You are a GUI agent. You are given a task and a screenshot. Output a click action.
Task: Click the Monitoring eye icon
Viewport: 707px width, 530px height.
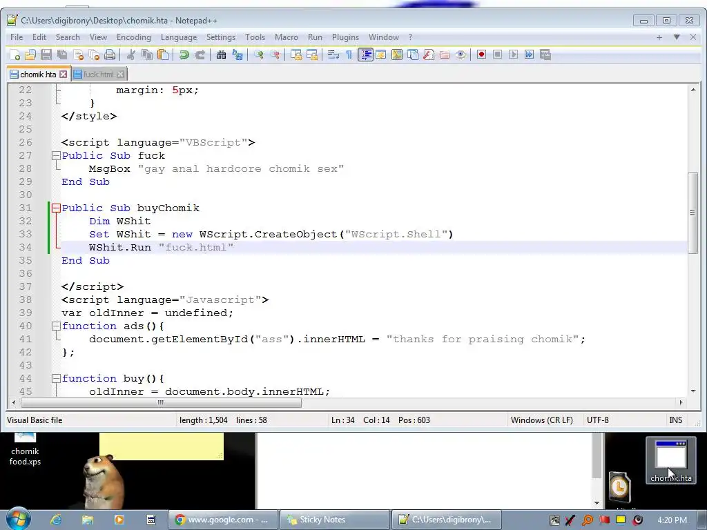(461, 55)
